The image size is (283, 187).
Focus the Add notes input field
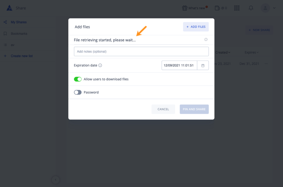(141, 52)
